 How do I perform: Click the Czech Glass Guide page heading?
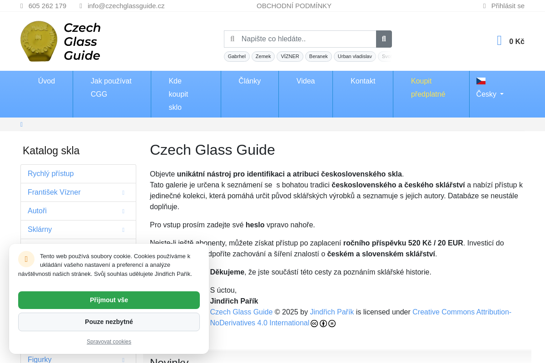click(213, 150)
